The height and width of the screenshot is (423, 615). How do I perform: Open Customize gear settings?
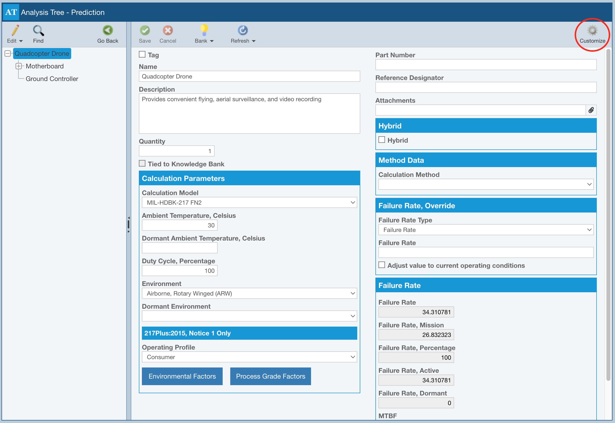point(592,31)
